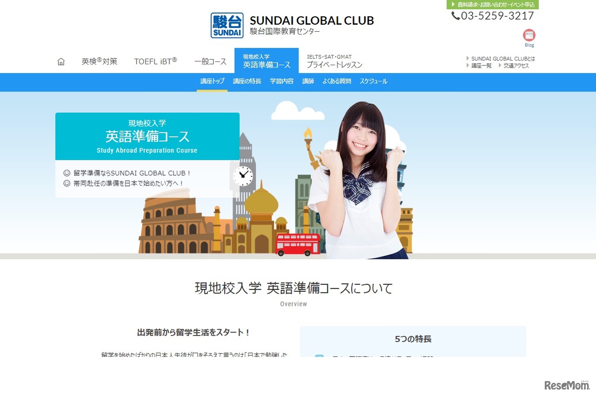Image resolution: width=596 pixels, height=396 pixels.
Task: Expand the 講座一覧 chevron link
Action: [467, 65]
